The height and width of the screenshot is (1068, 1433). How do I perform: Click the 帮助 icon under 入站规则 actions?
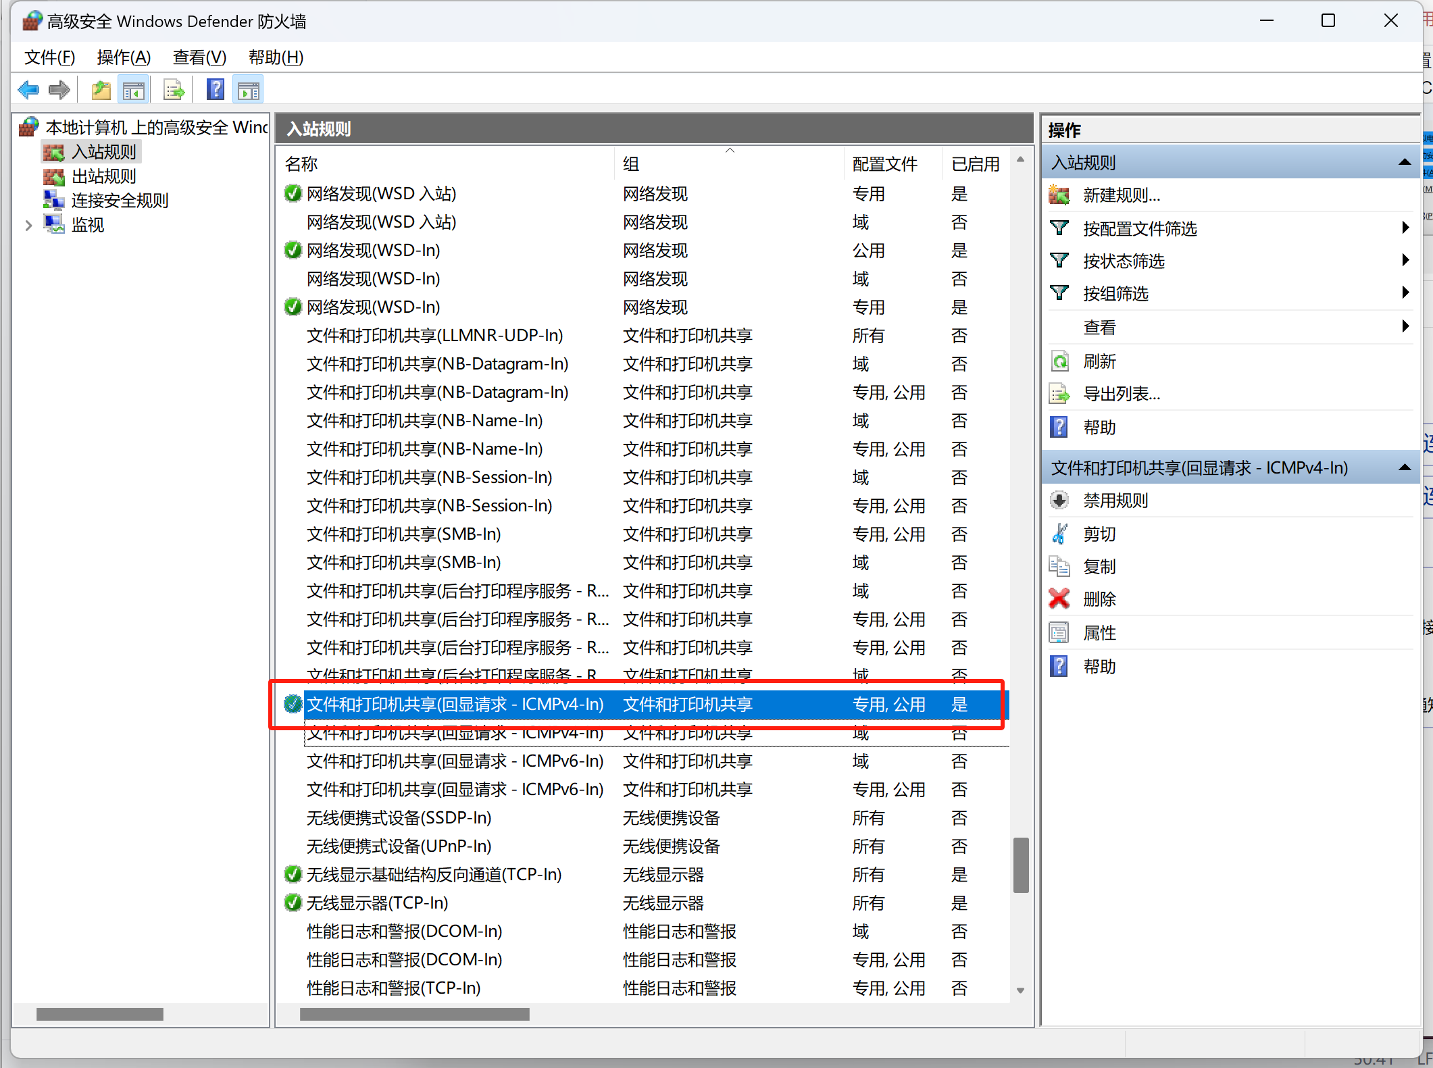tap(1059, 427)
